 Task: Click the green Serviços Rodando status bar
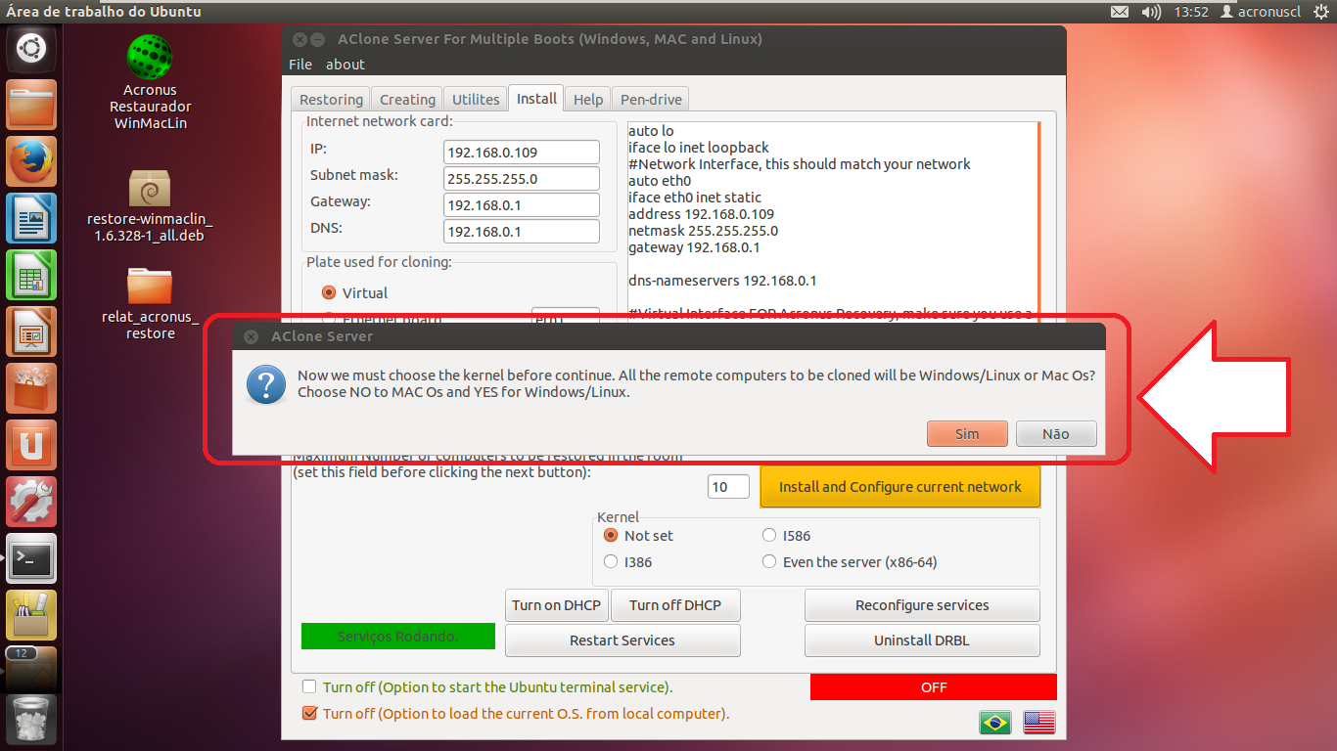(397, 636)
